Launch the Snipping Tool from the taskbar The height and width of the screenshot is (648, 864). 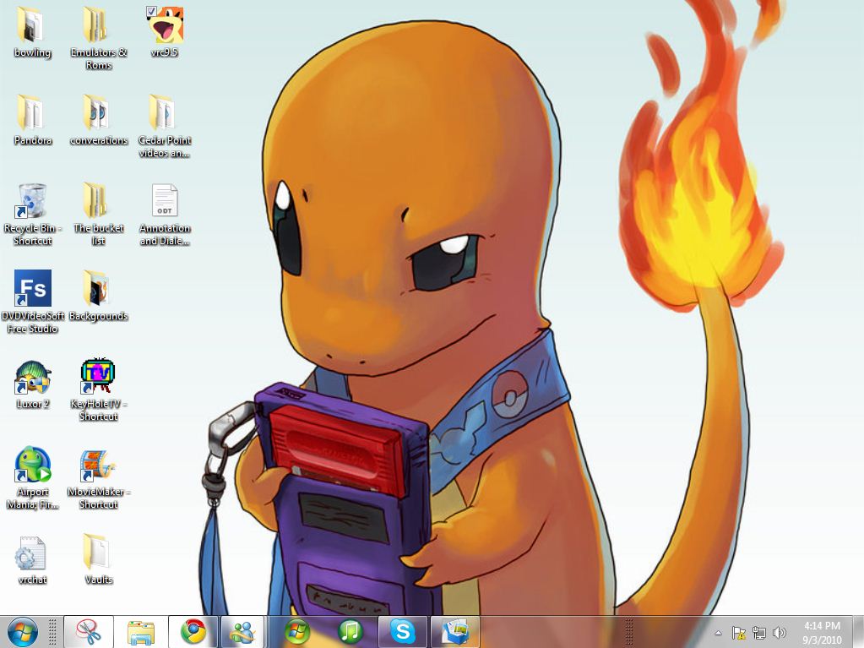88,631
